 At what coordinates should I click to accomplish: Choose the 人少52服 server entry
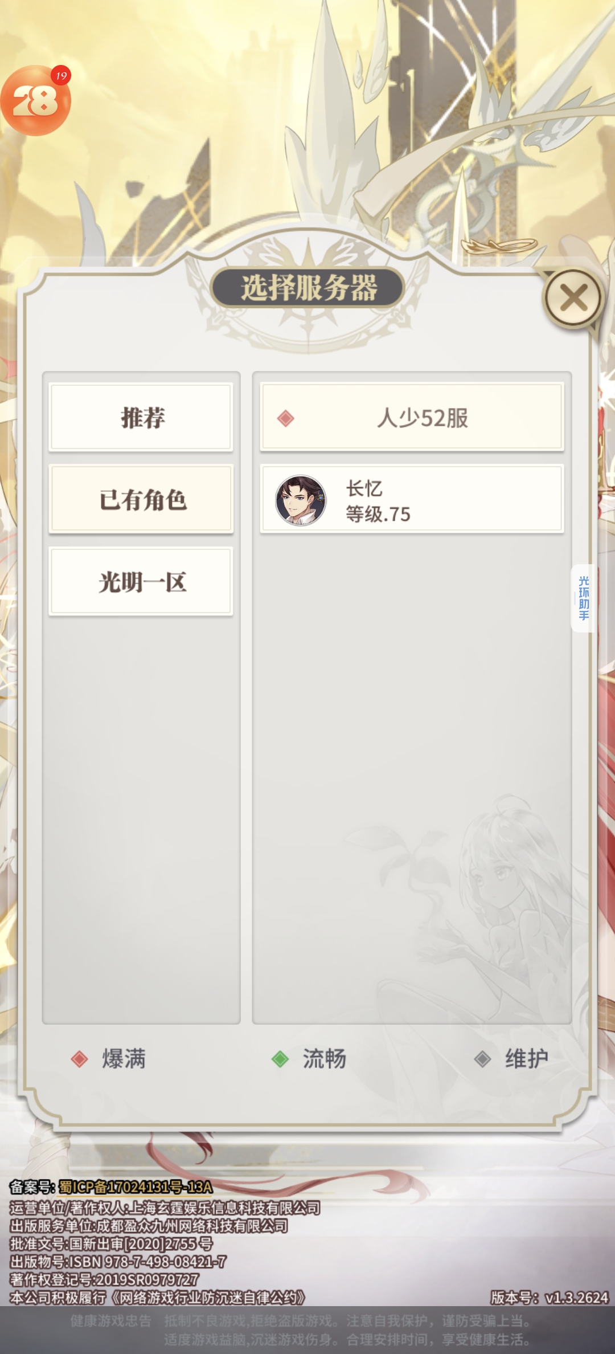point(412,417)
